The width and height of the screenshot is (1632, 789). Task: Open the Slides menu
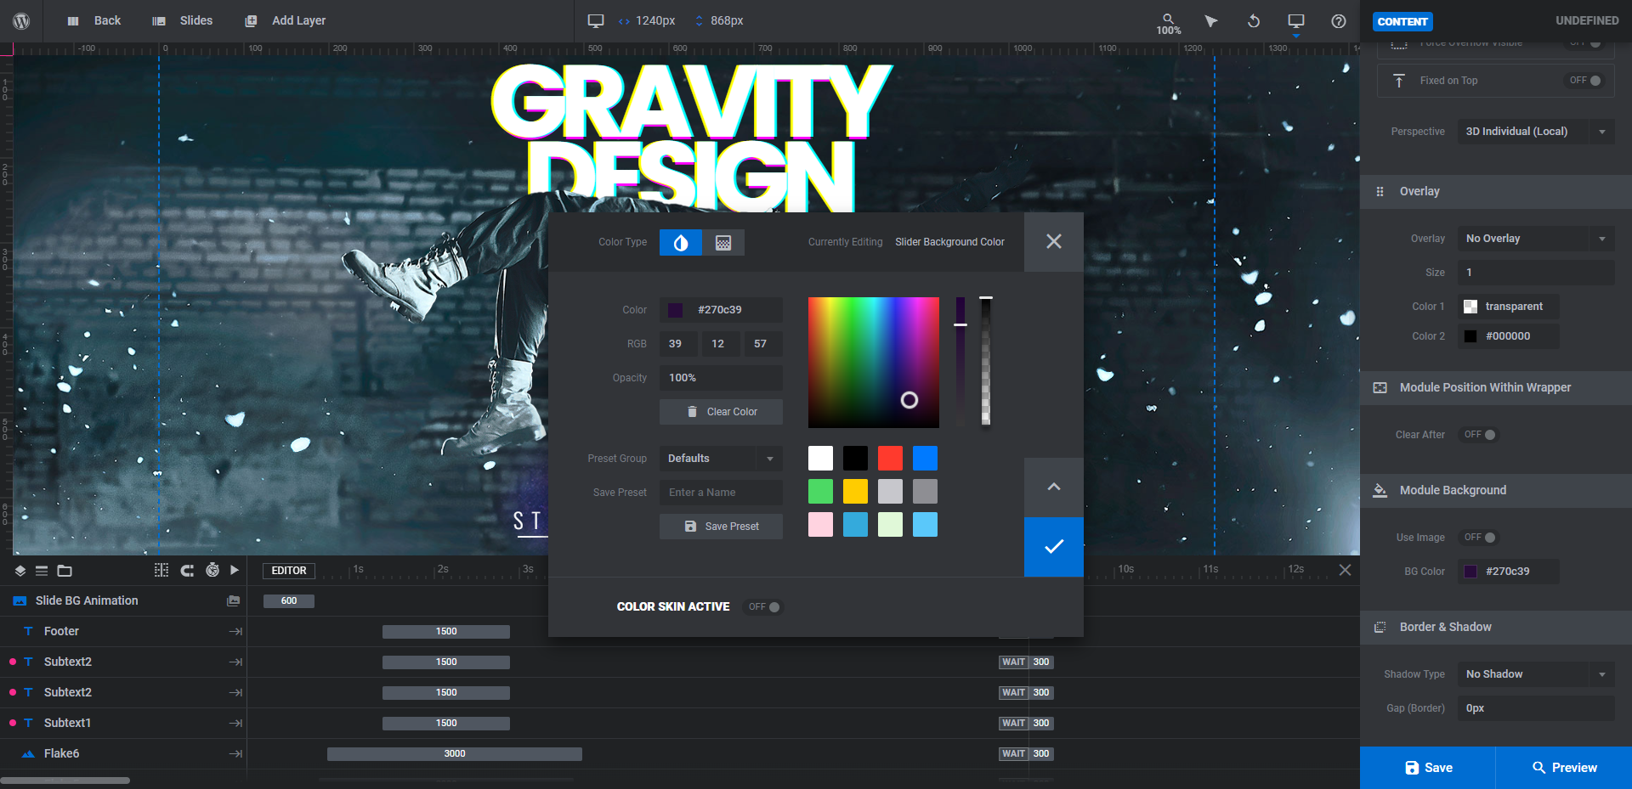click(183, 20)
